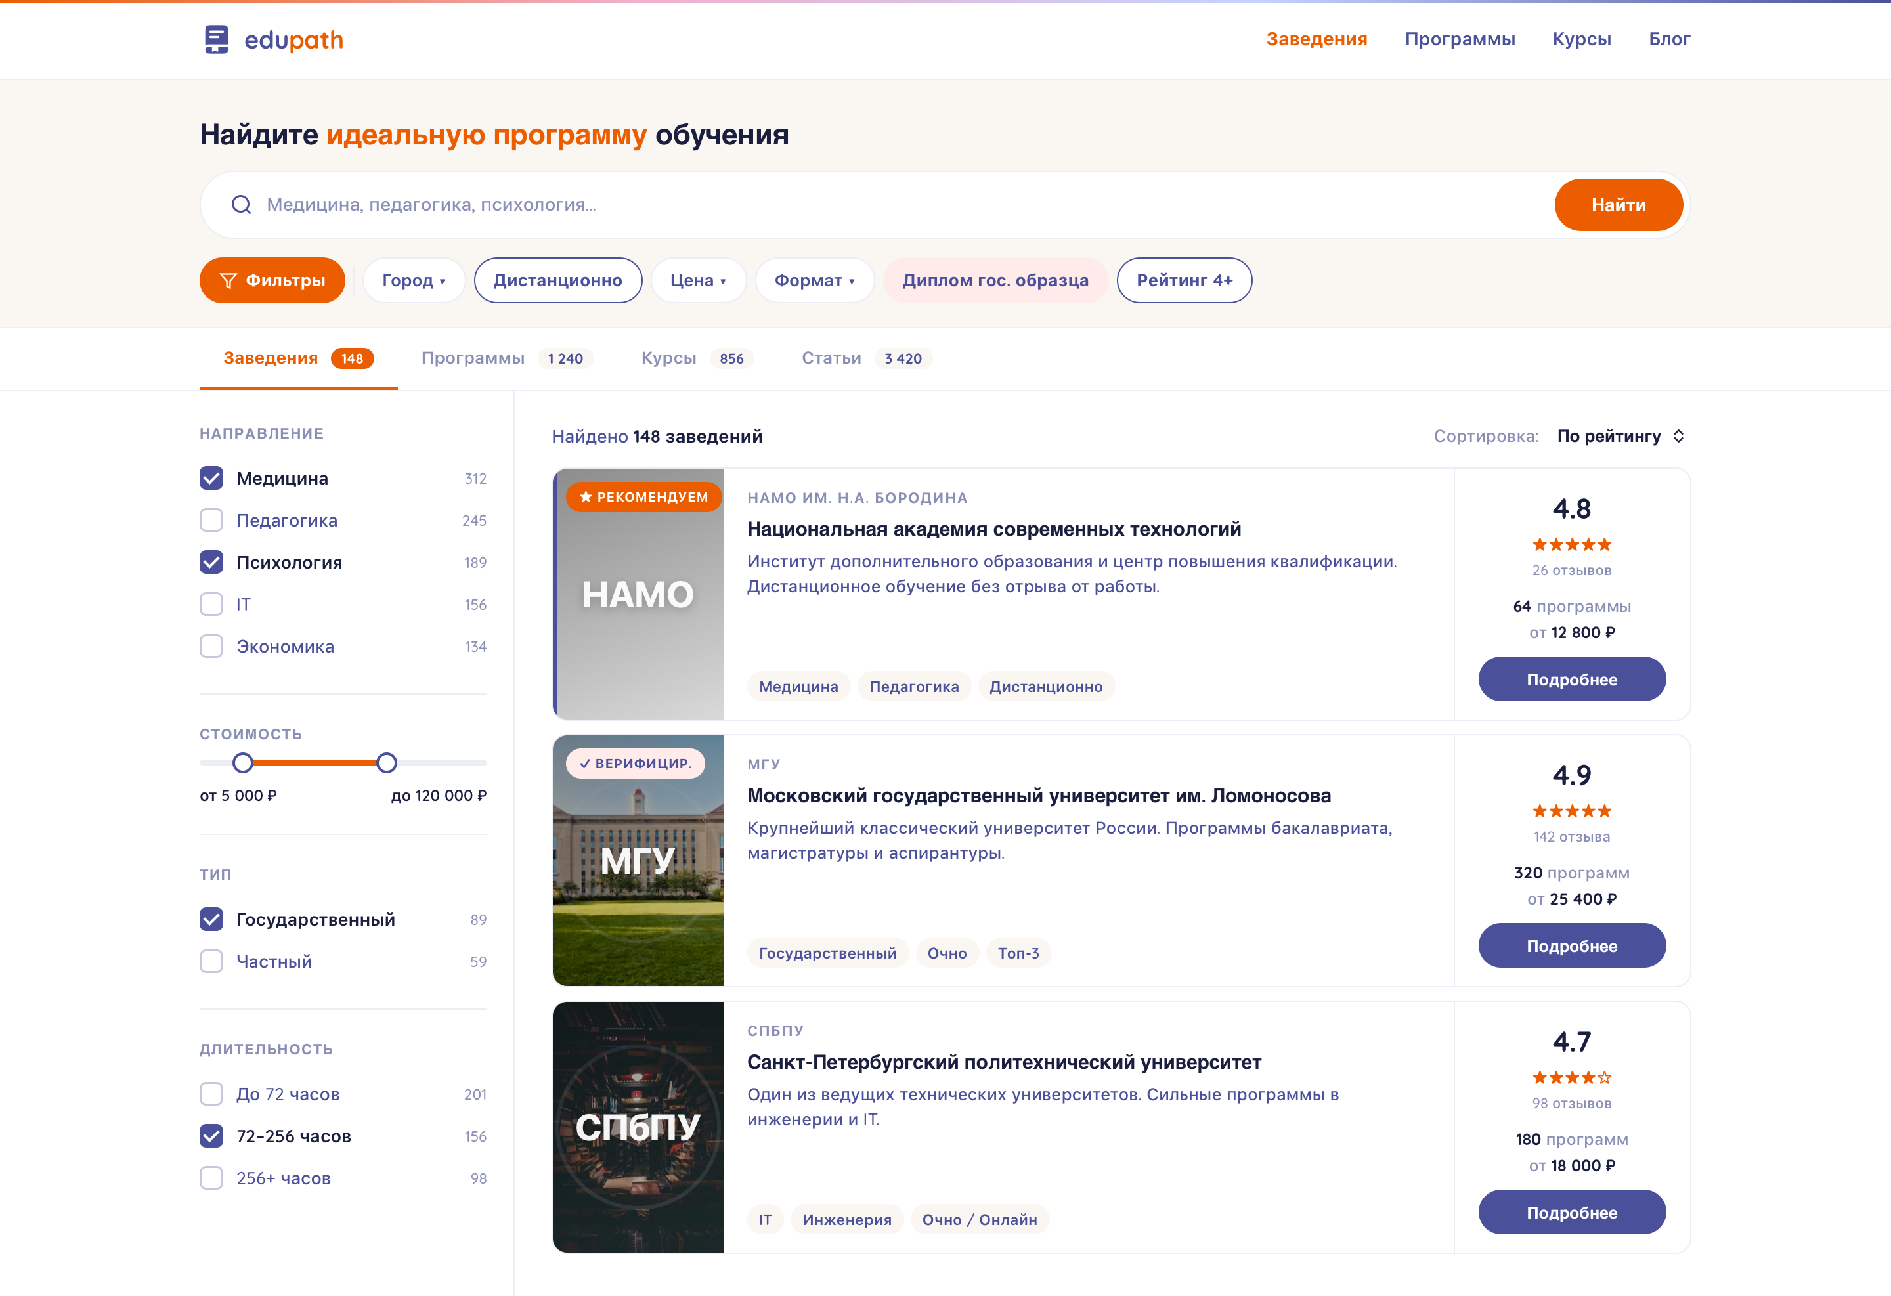Toggle the Рейтинг 4+ filter chip

click(1184, 281)
